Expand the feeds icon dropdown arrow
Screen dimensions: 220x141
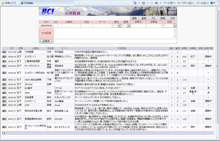147,3
